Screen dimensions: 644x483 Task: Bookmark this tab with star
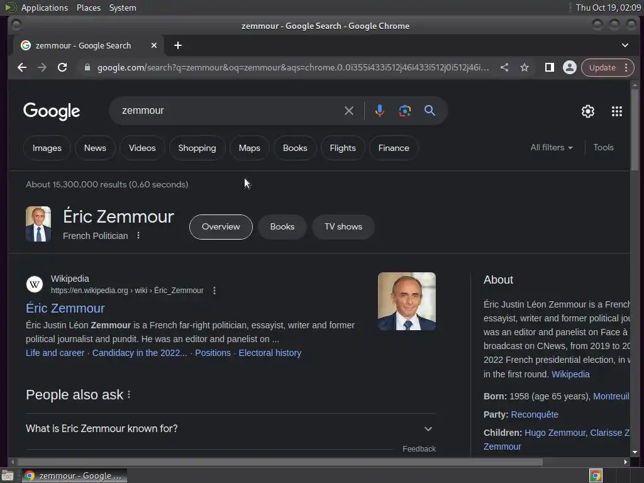point(525,67)
